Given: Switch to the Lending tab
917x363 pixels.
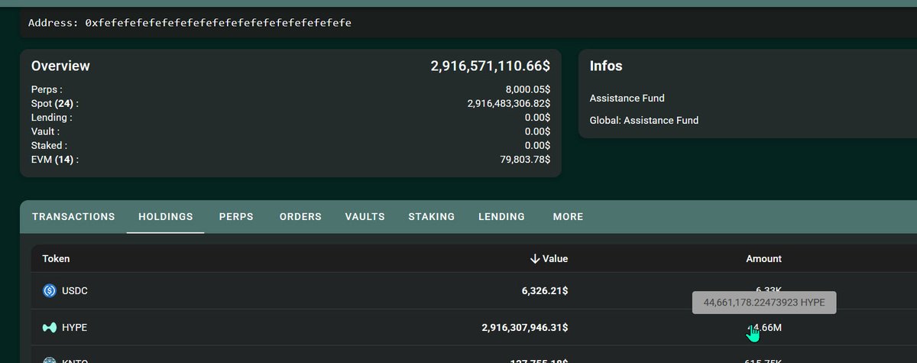Looking at the screenshot, I should [x=501, y=217].
